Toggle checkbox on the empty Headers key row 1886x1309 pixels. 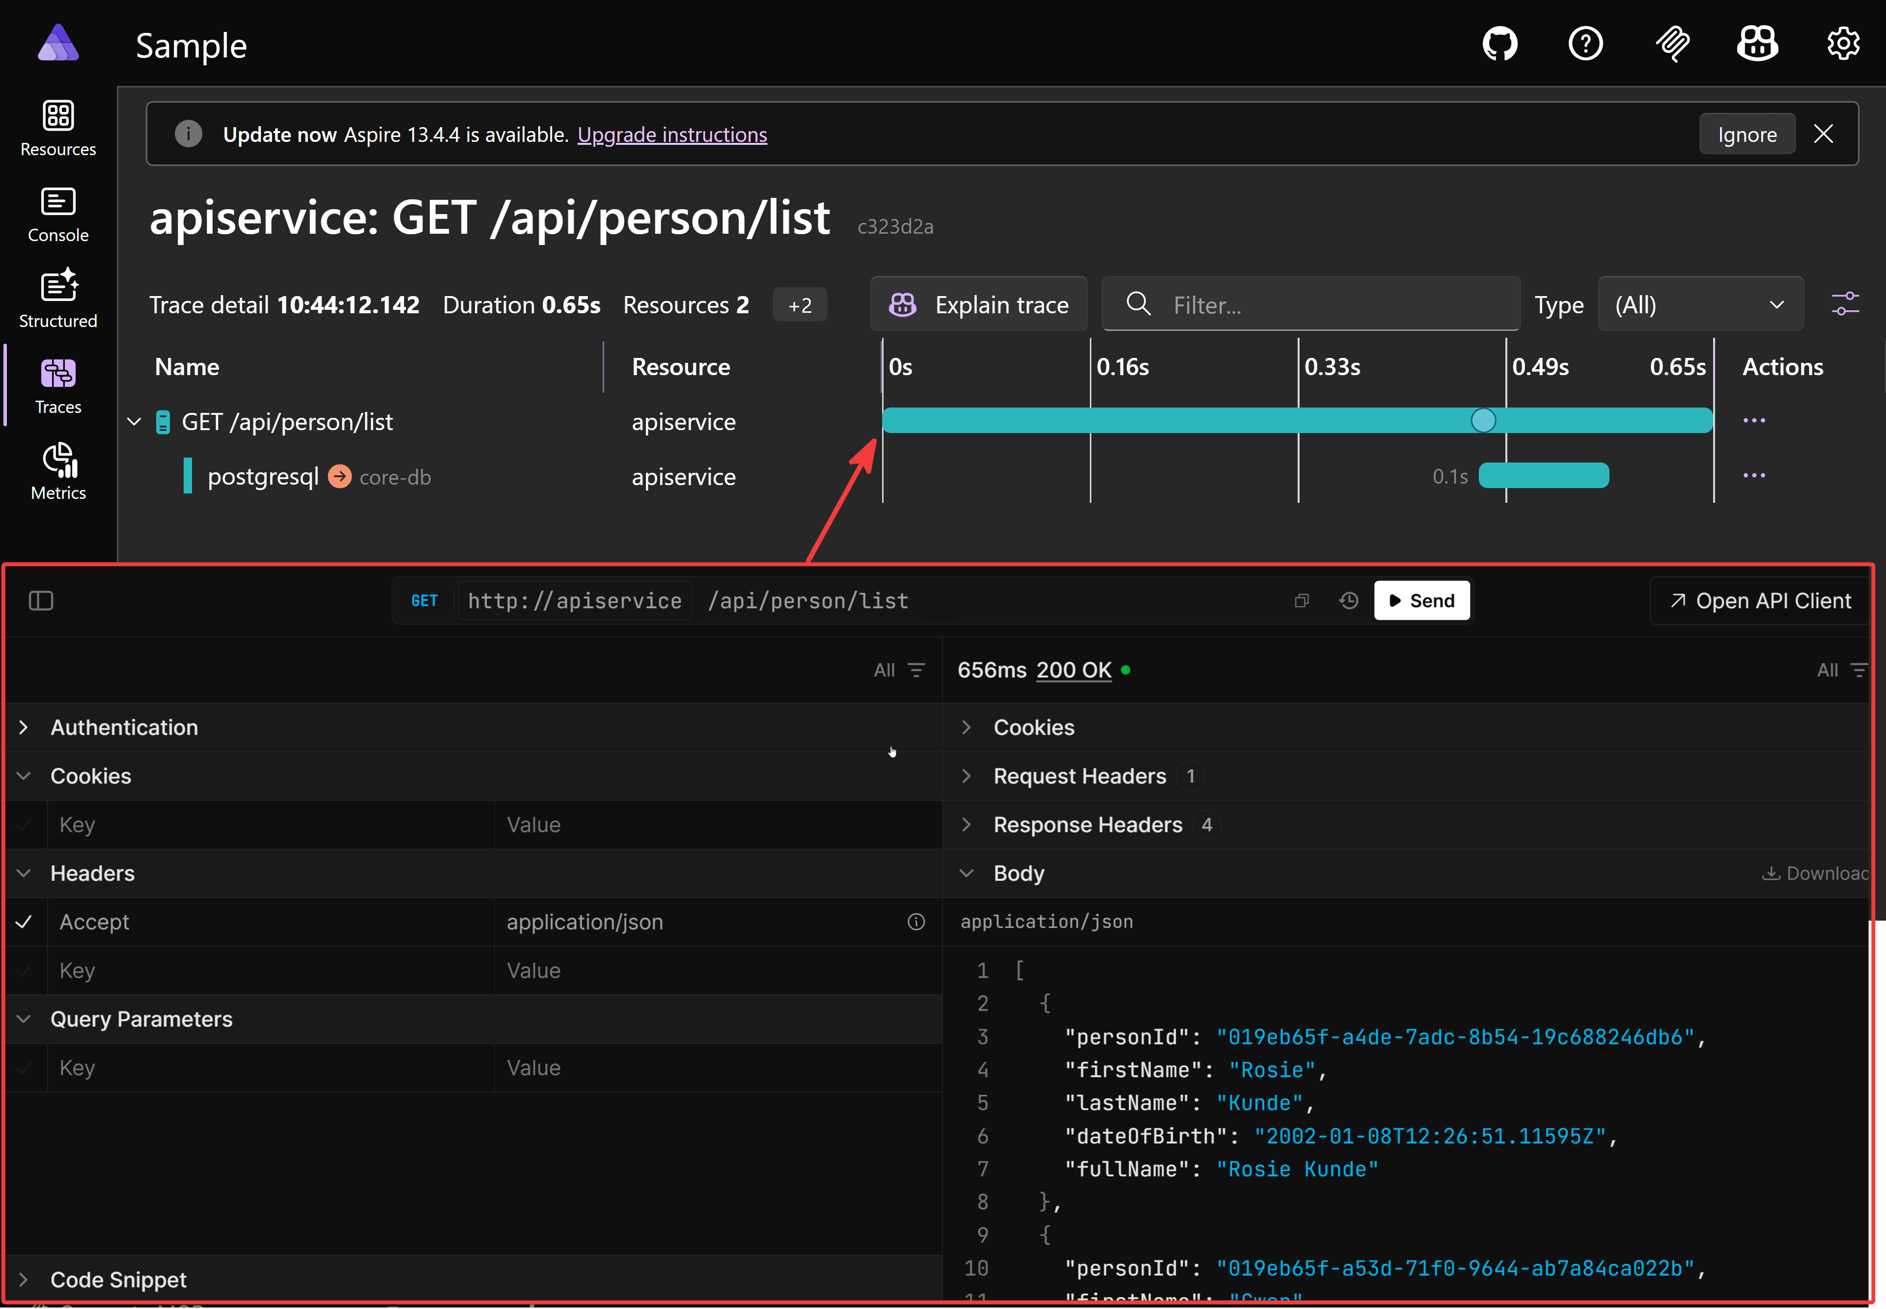pos(25,970)
